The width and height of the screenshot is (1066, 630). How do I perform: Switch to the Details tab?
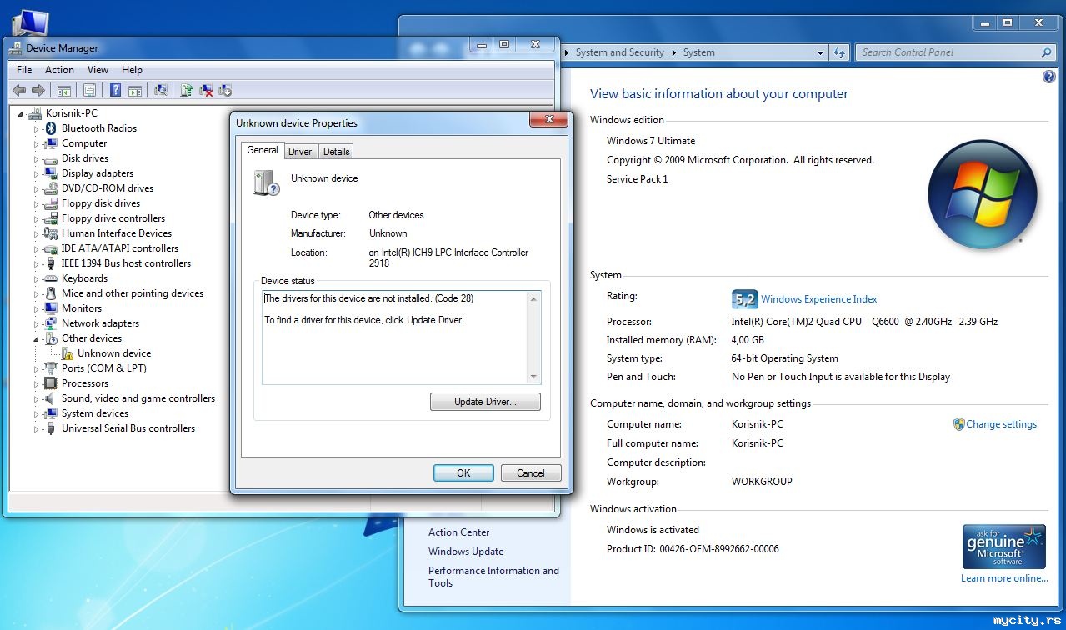pyautogui.click(x=337, y=152)
